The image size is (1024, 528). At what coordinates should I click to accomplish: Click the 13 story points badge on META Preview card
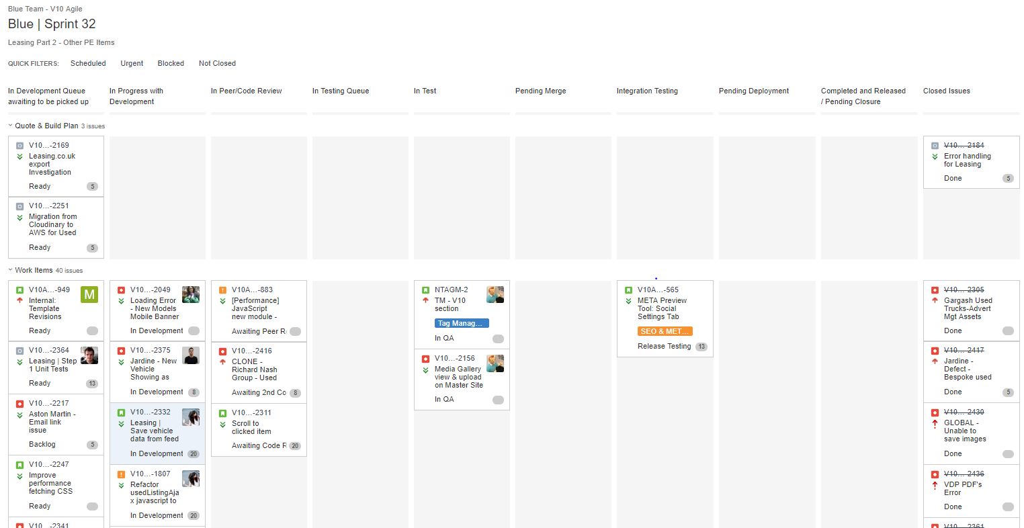pyautogui.click(x=701, y=347)
